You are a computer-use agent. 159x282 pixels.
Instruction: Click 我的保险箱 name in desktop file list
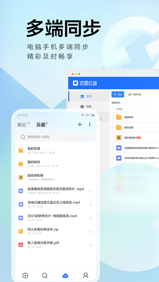tap(130, 138)
